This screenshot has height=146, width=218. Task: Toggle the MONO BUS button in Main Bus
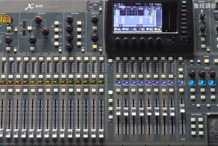[x=94, y=28]
